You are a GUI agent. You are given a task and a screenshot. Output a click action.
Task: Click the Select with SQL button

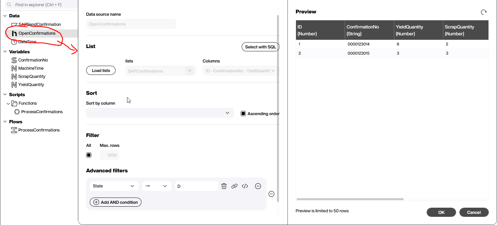pyautogui.click(x=260, y=47)
